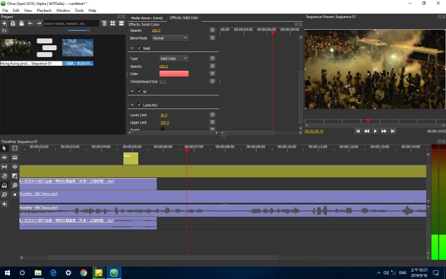Screen dimensions: 446x279
Task: Go up one folder in Project panel
Action: (x=4, y=31)
